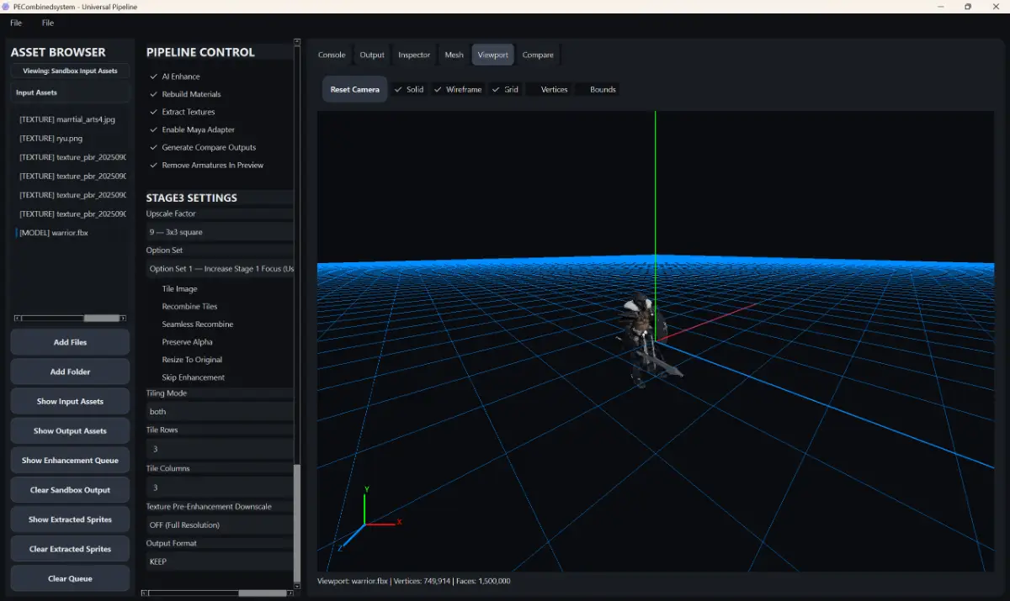
Task: Open the Upscale Factor dropdown
Action: (220, 232)
